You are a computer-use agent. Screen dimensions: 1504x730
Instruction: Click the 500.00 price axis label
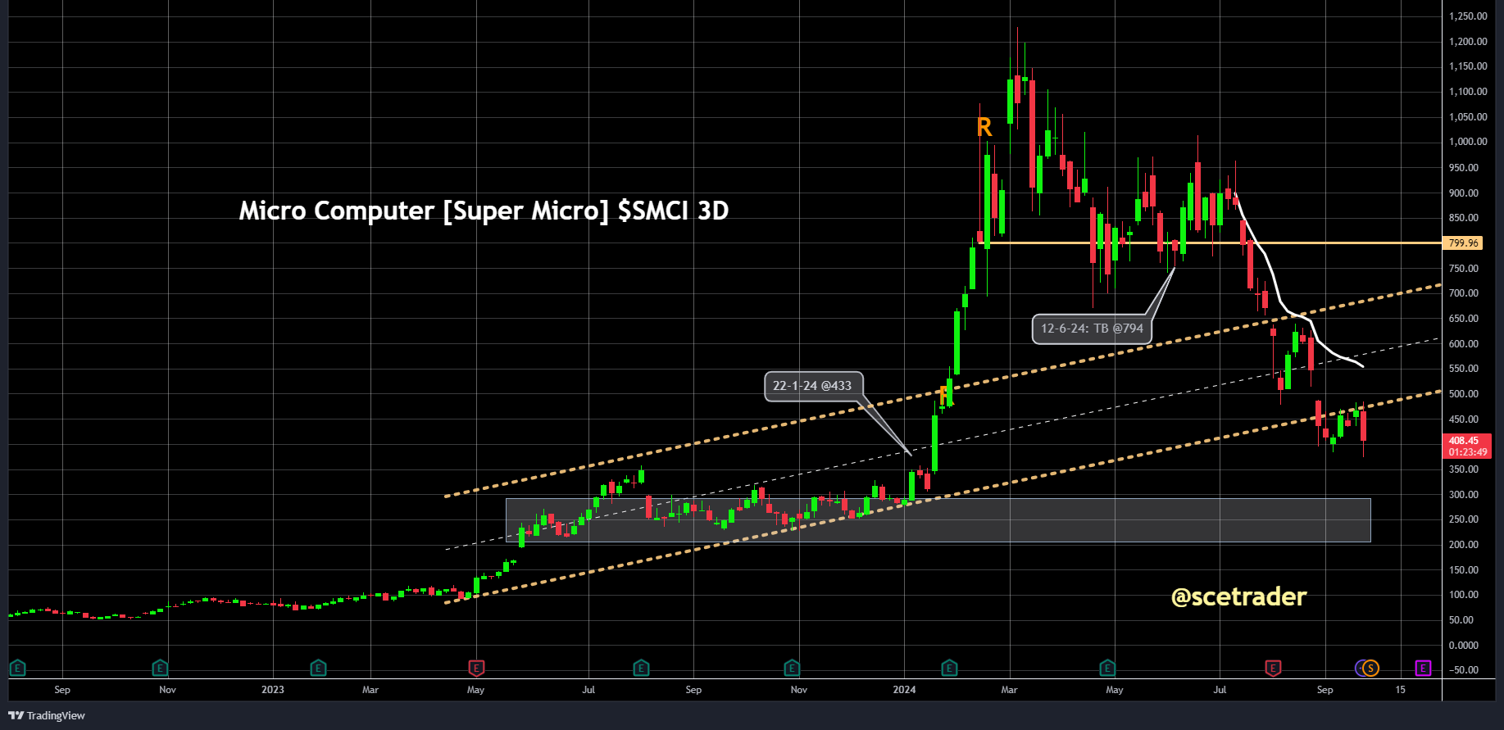coord(1464,394)
